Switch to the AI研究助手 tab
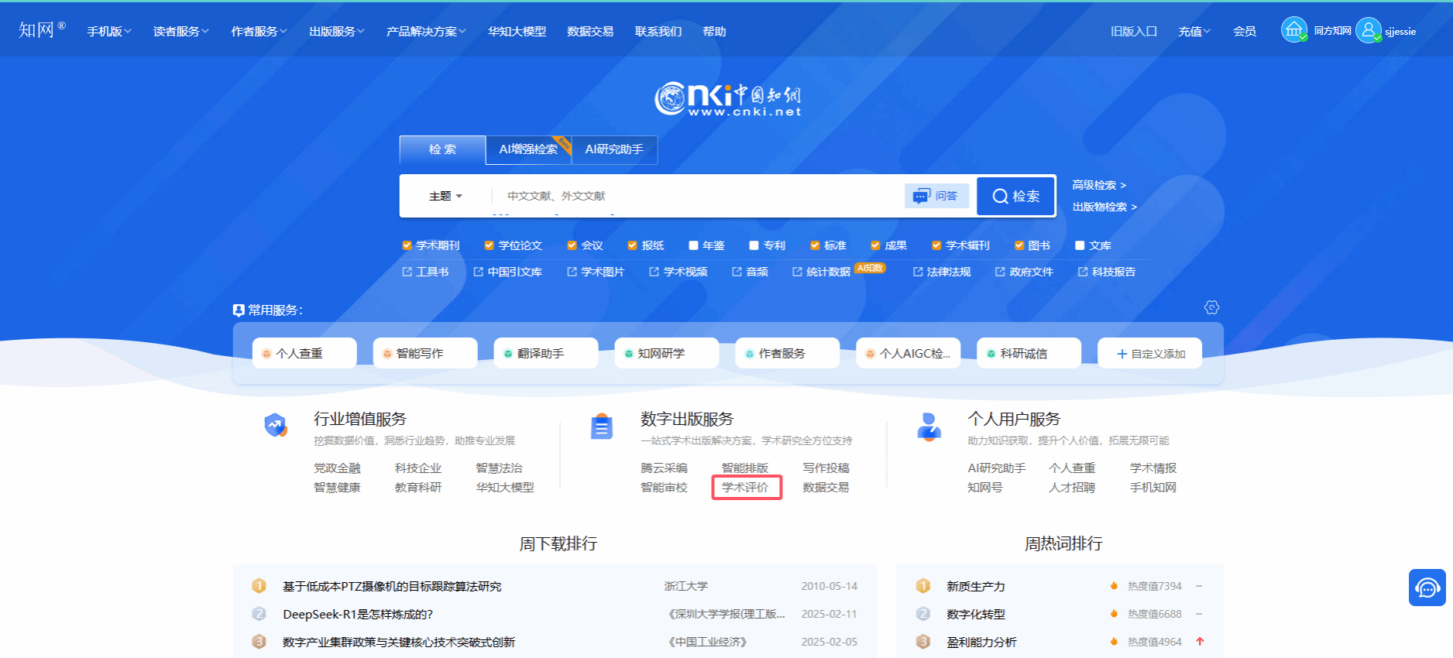 click(615, 149)
